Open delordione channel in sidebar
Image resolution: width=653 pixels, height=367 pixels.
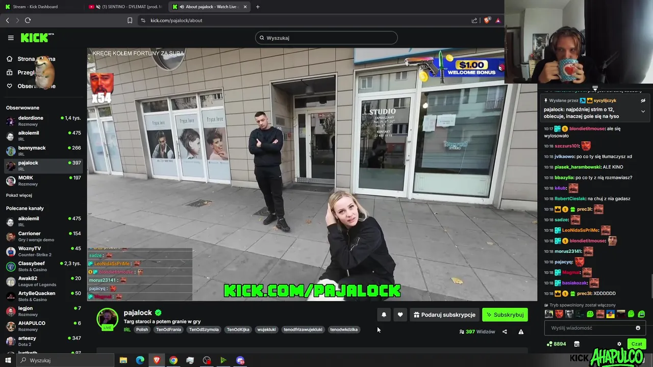[x=43, y=121]
